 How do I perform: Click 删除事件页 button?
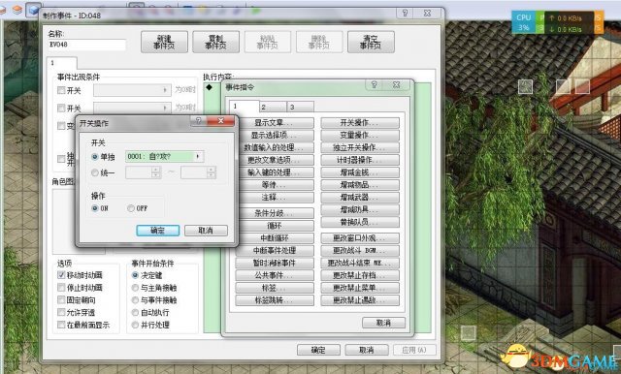[x=319, y=42]
